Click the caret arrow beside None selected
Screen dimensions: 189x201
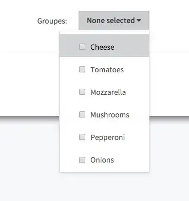[139, 21]
